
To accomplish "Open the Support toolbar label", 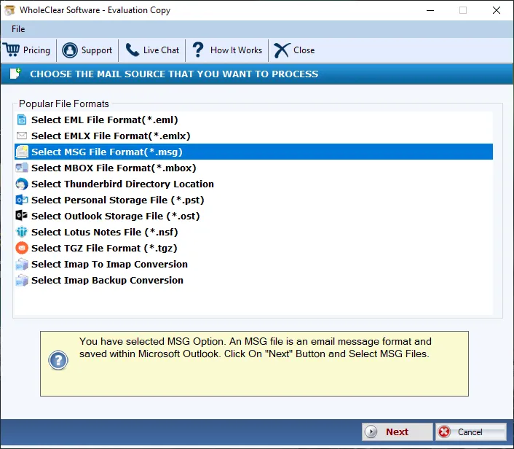I will pos(96,50).
